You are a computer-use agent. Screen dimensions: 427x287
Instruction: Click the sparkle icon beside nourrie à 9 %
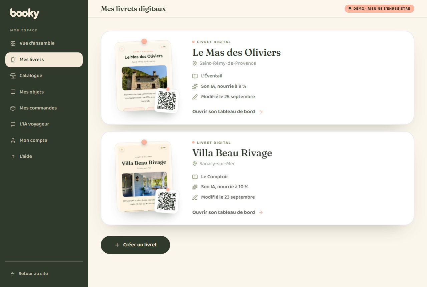point(195,86)
